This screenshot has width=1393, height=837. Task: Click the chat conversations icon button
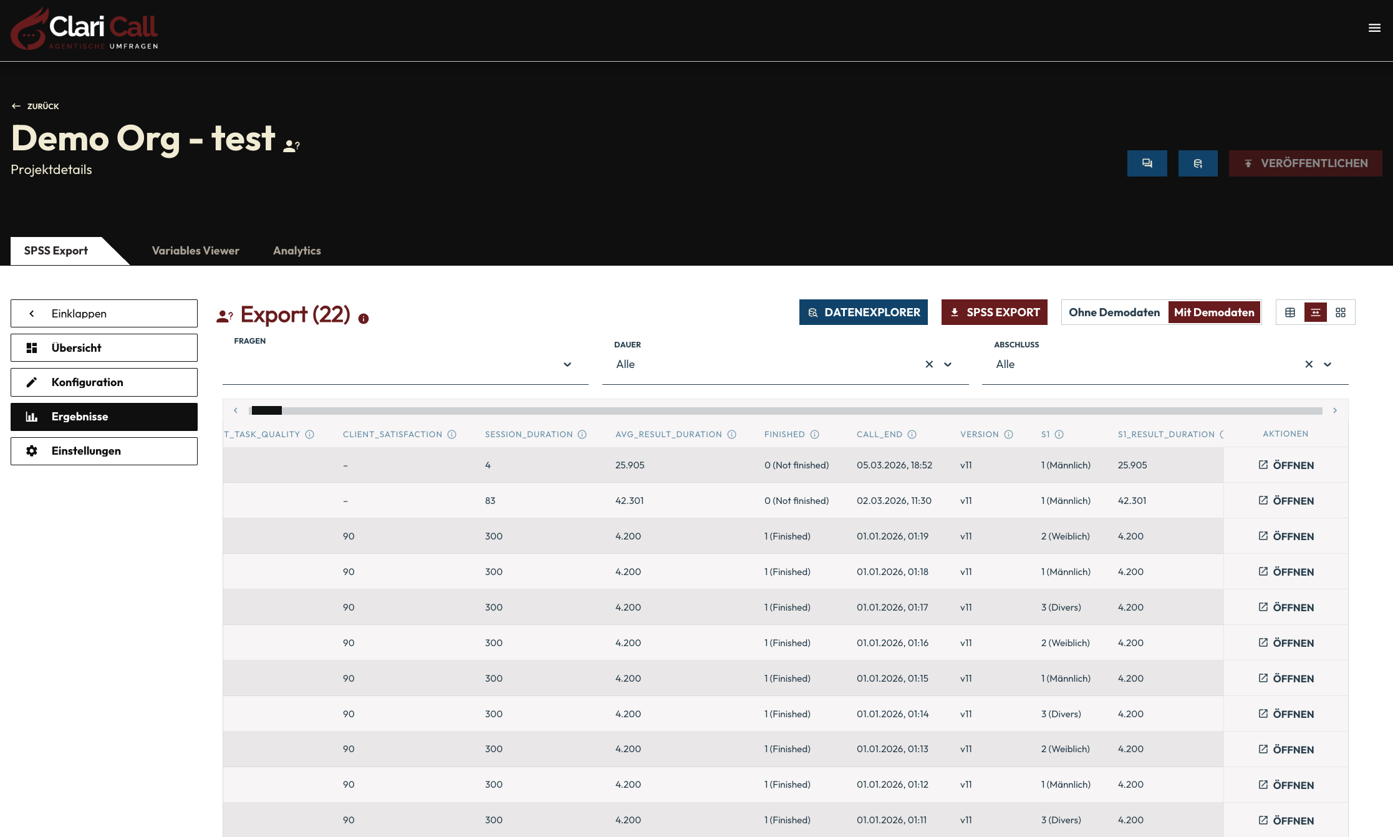pyautogui.click(x=1147, y=163)
